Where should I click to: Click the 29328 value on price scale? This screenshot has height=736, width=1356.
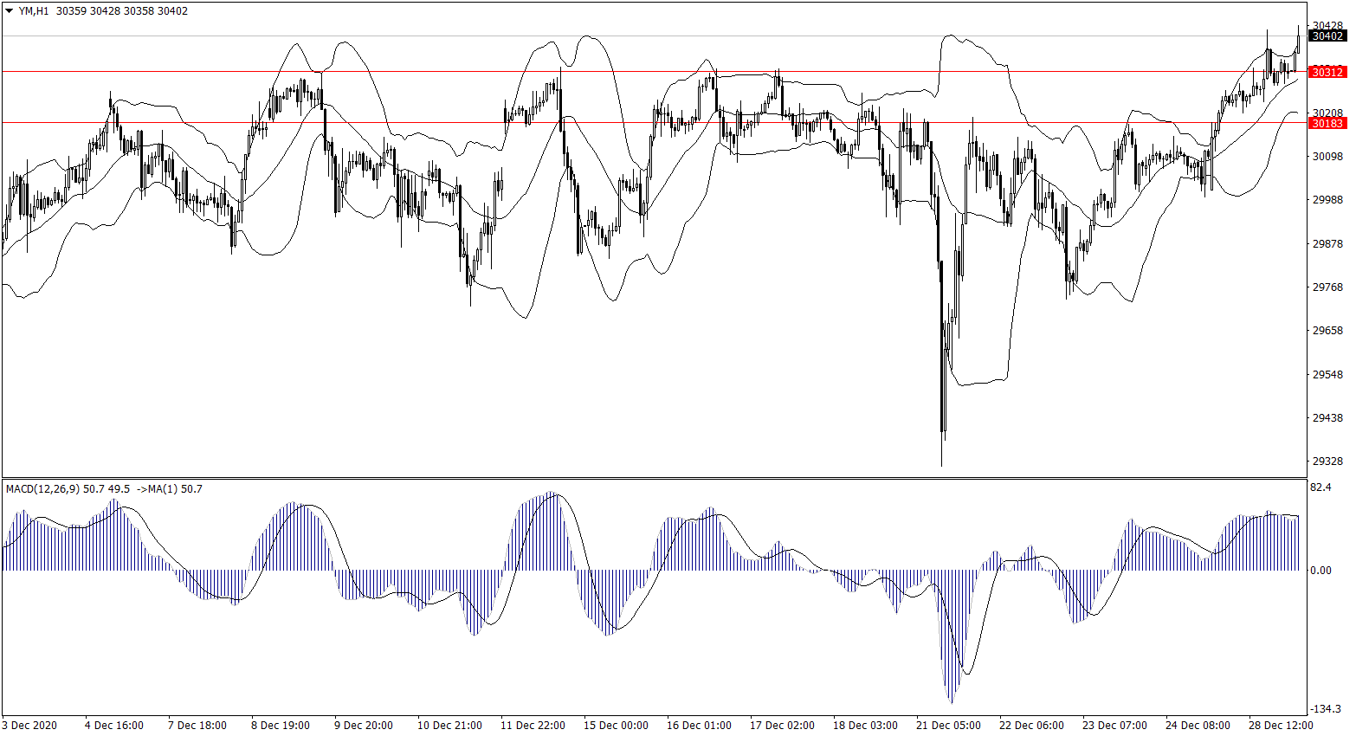coord(1327,462)
